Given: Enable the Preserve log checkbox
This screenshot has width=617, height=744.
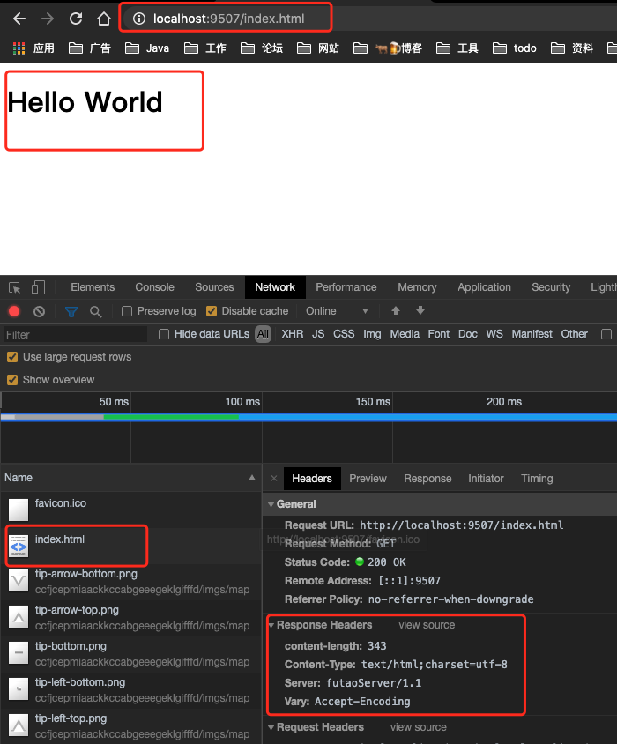Looking at the screenshot, I should [x=127, y=311].
